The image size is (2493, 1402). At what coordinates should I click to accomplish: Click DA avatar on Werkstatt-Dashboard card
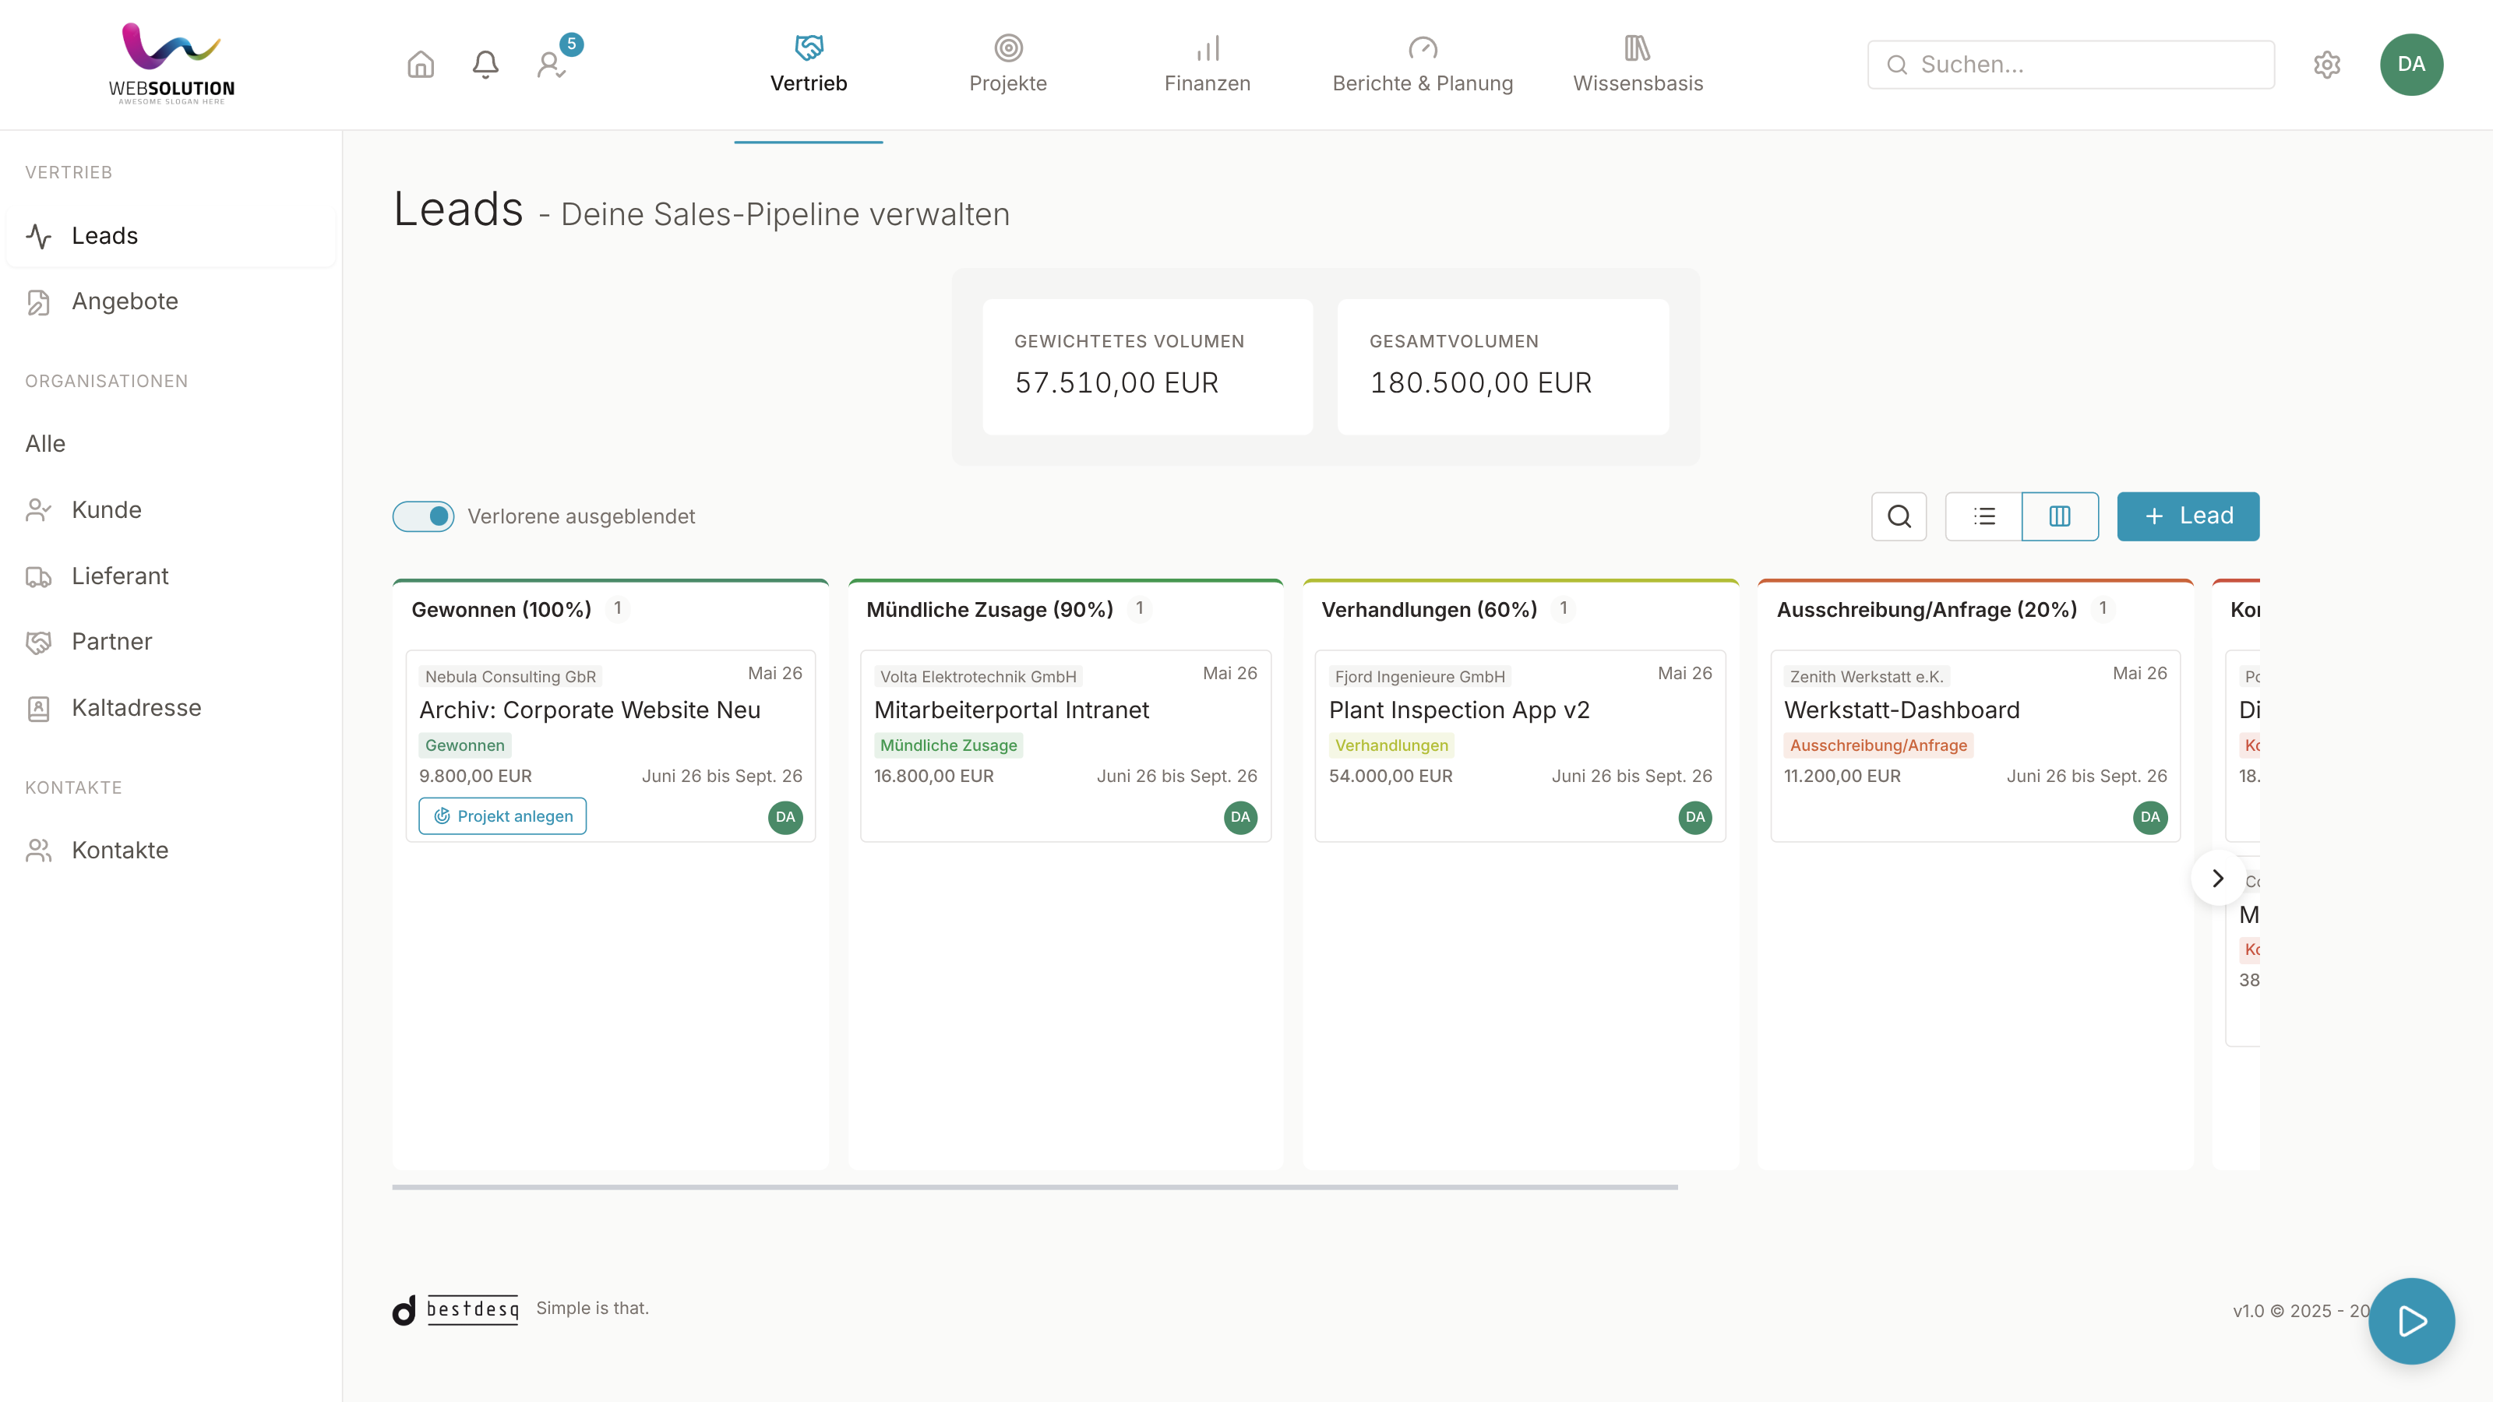pyautogui.click(x=2149, y=818)
